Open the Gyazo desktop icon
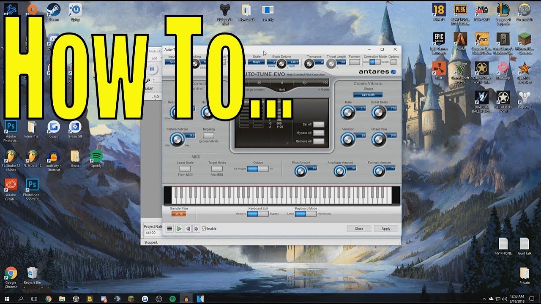Viewport: 541px width, 304px height. pos(53,130)
